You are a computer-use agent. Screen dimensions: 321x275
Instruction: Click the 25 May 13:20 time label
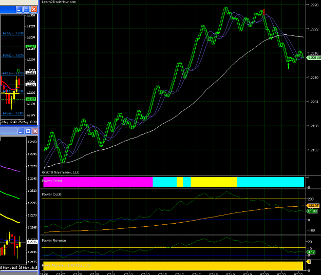pyautogui.click(x=27, y=122)
